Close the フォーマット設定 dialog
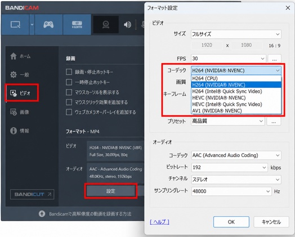Image resolution: width=295 pixels, height=237 pixels. 288,8
